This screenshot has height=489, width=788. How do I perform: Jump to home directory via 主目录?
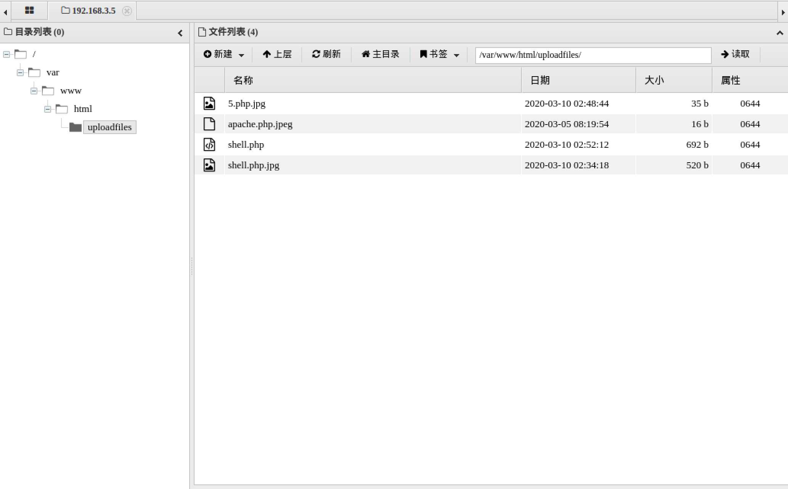coord(380,54)
